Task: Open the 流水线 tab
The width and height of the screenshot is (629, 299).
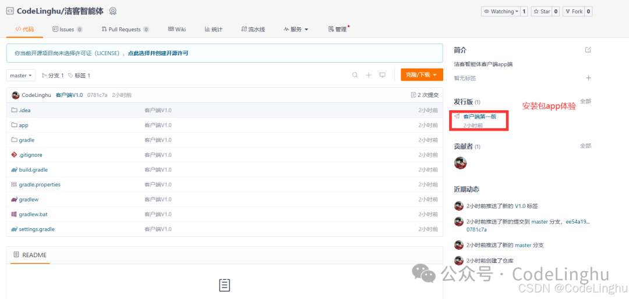Action: click(253, 29)
